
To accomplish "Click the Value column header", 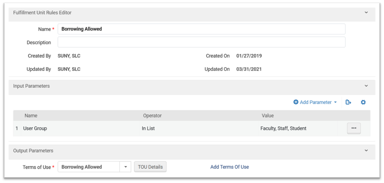I will 267,116.
